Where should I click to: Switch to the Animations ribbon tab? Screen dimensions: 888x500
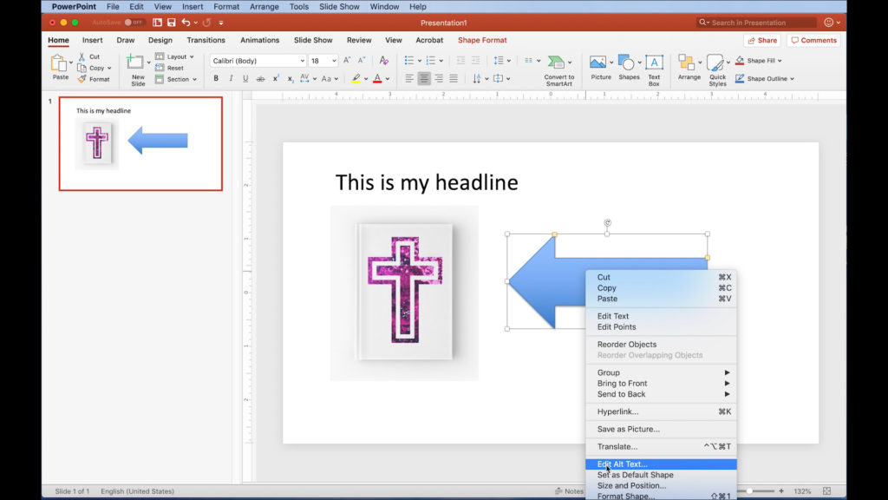[x=258, y=40]
